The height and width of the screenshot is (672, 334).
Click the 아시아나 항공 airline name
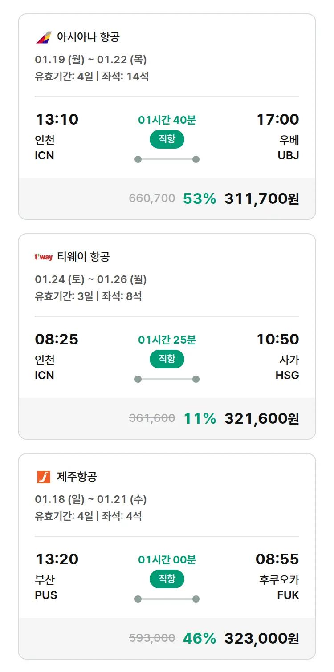point(88,37)
